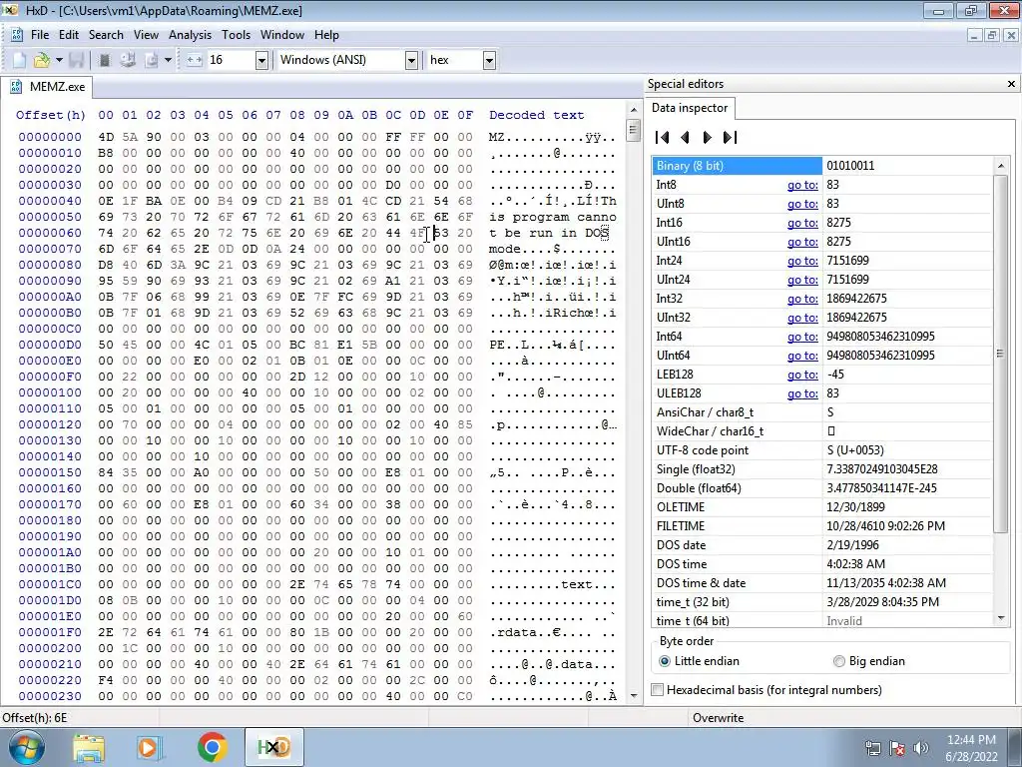
Task: Click the bytes-per-row width icon
Action: pos(194,60)
